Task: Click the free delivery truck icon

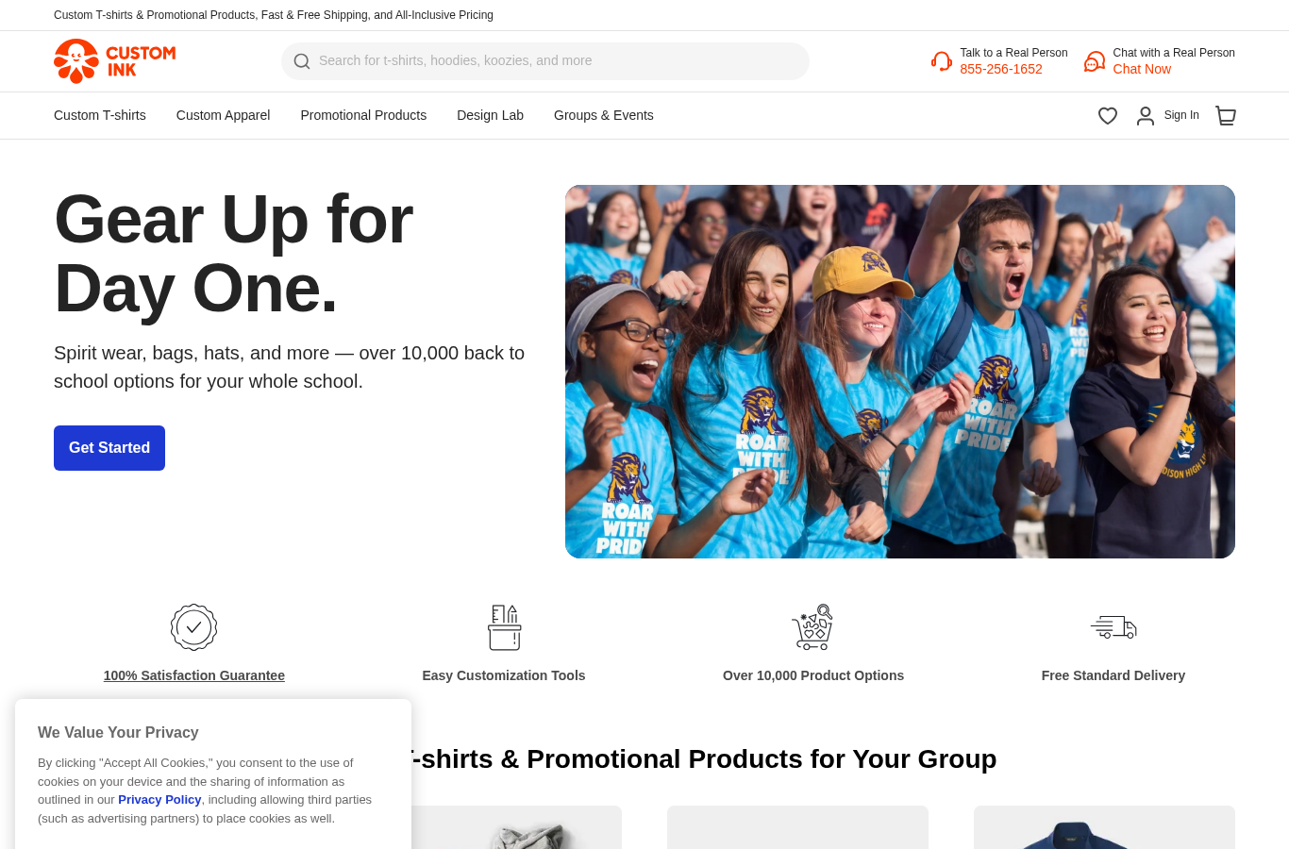Action: (1113, 627)
